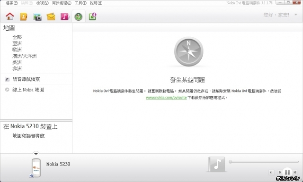The image size is (303, 182).
Task: Click the Nokia 5230 phone image
Action: pos(36,167)
